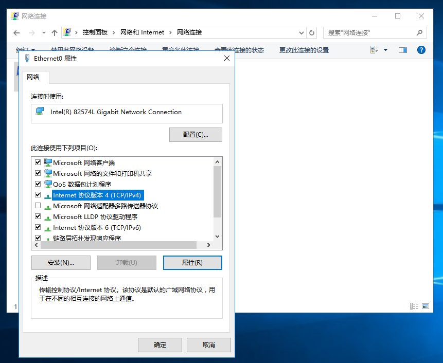Switch to large icons view in status bar
This screenshot has width=443, height=363.
426,306
